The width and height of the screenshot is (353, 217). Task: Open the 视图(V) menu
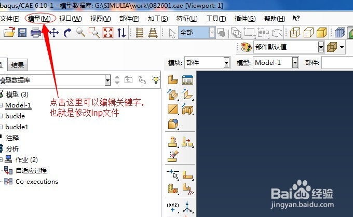coord(100,19)
